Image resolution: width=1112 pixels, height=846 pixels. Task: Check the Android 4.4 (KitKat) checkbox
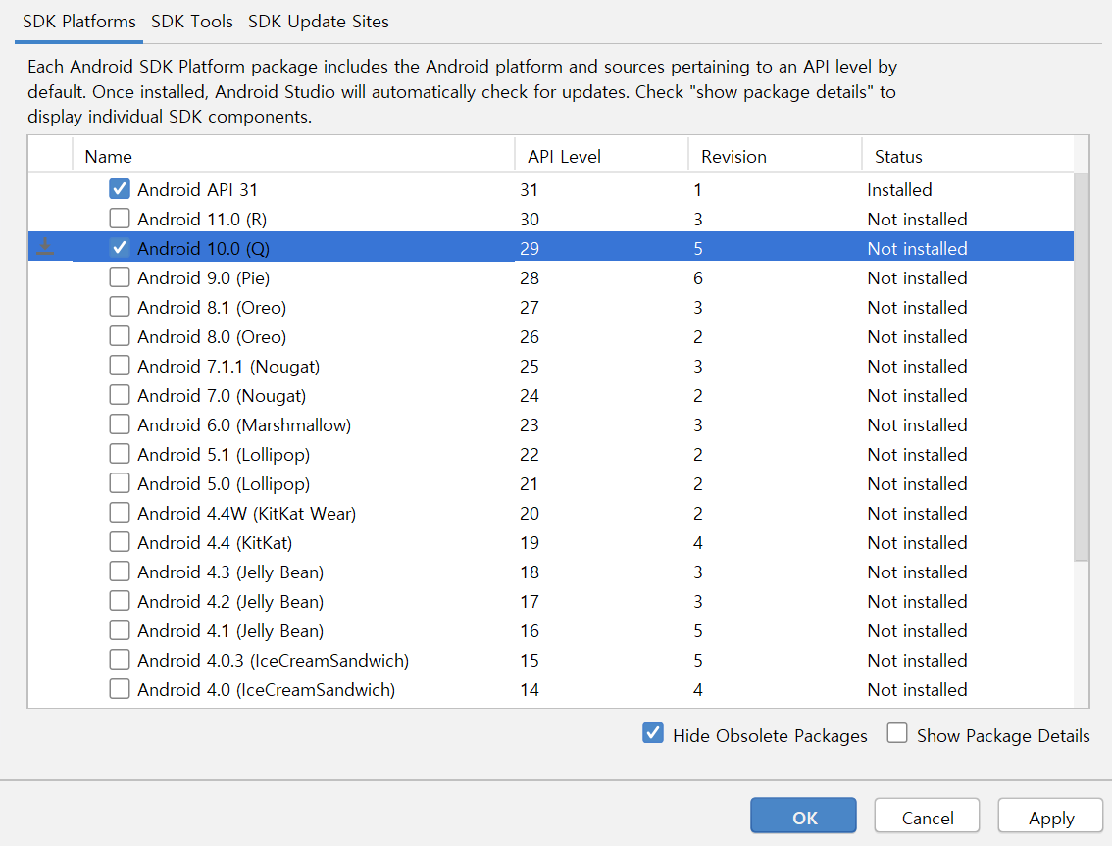(120, 542)
